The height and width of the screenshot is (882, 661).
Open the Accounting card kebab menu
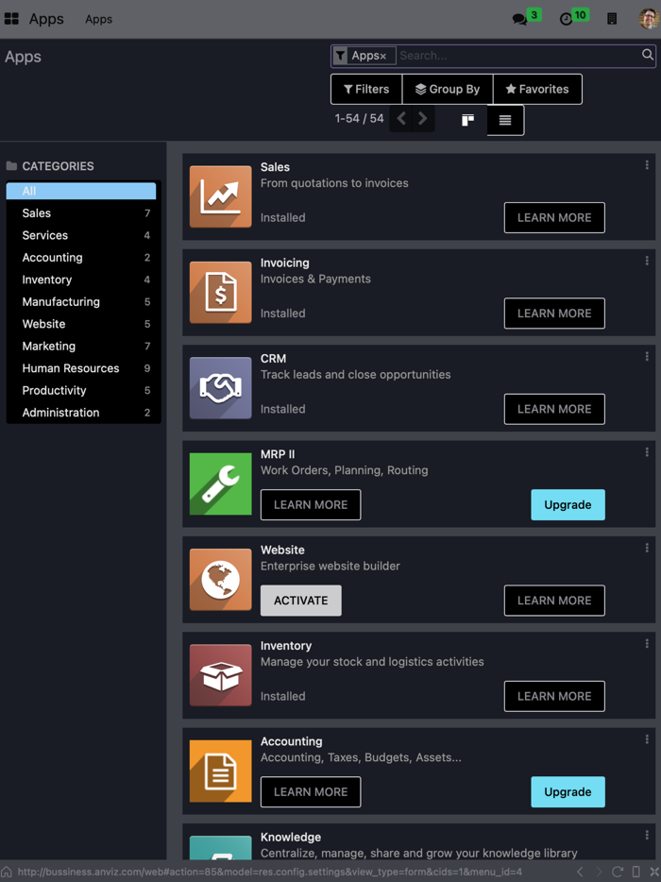point(647,739)
